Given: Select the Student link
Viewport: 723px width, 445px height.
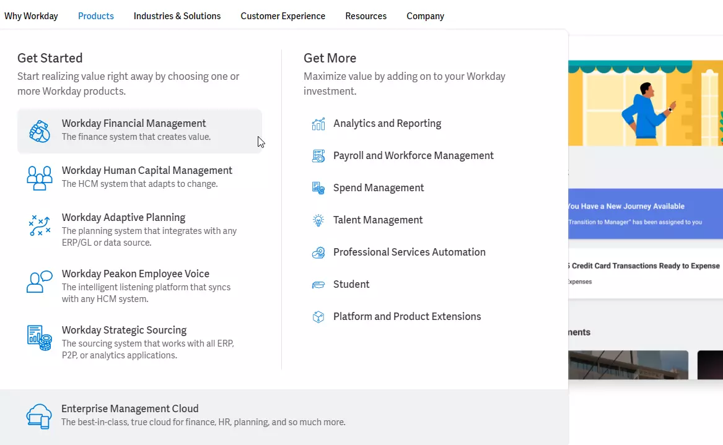Looking at the screenshot, I should pyautogui.click(x=351, y=284).
